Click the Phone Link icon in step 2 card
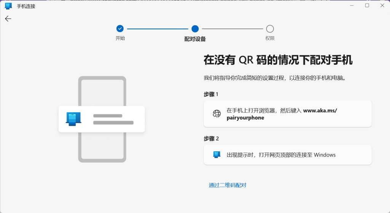The image size is (390, 213). (x=217, y=155)
